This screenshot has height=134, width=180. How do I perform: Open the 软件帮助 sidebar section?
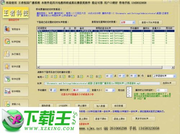click(16, 91)
